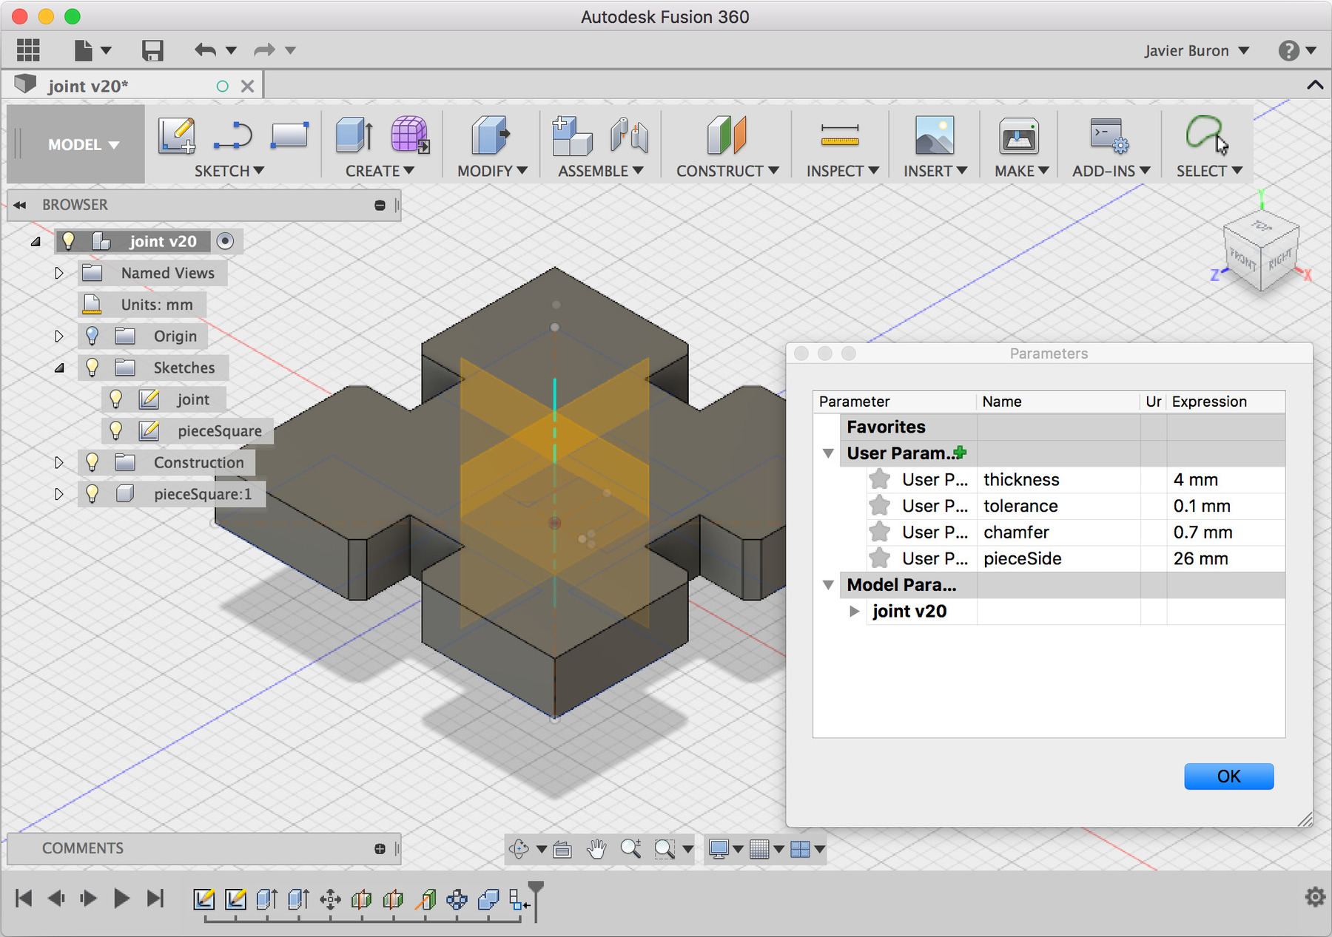
Task: Select the 2-Point Rectangle tool icon
Action: click(289, 135)
